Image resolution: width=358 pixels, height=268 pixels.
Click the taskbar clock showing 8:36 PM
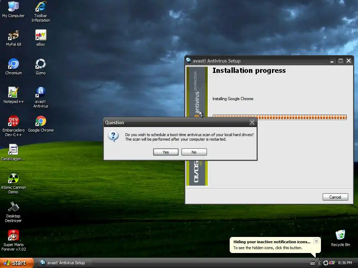[345, 263]
